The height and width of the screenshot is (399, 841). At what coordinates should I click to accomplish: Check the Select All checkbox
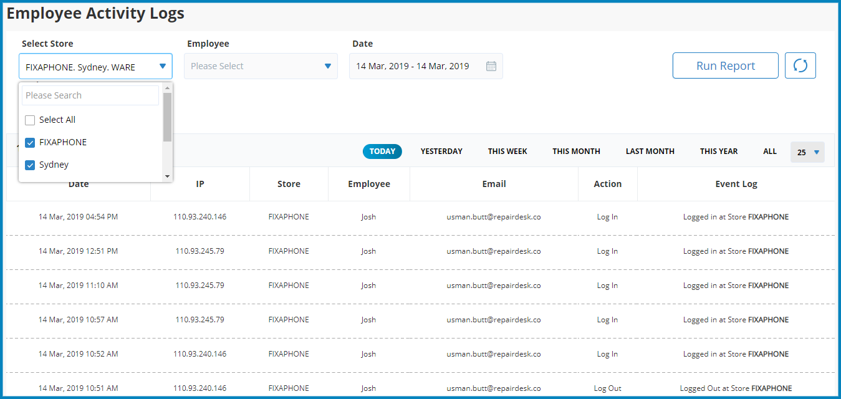point(30,120)
